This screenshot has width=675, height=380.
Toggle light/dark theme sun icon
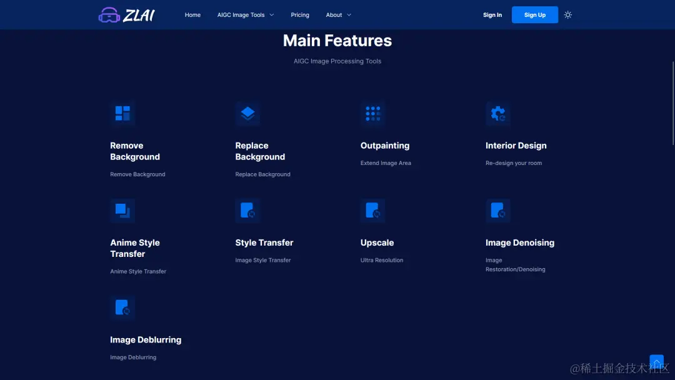[x=567, y=15]
